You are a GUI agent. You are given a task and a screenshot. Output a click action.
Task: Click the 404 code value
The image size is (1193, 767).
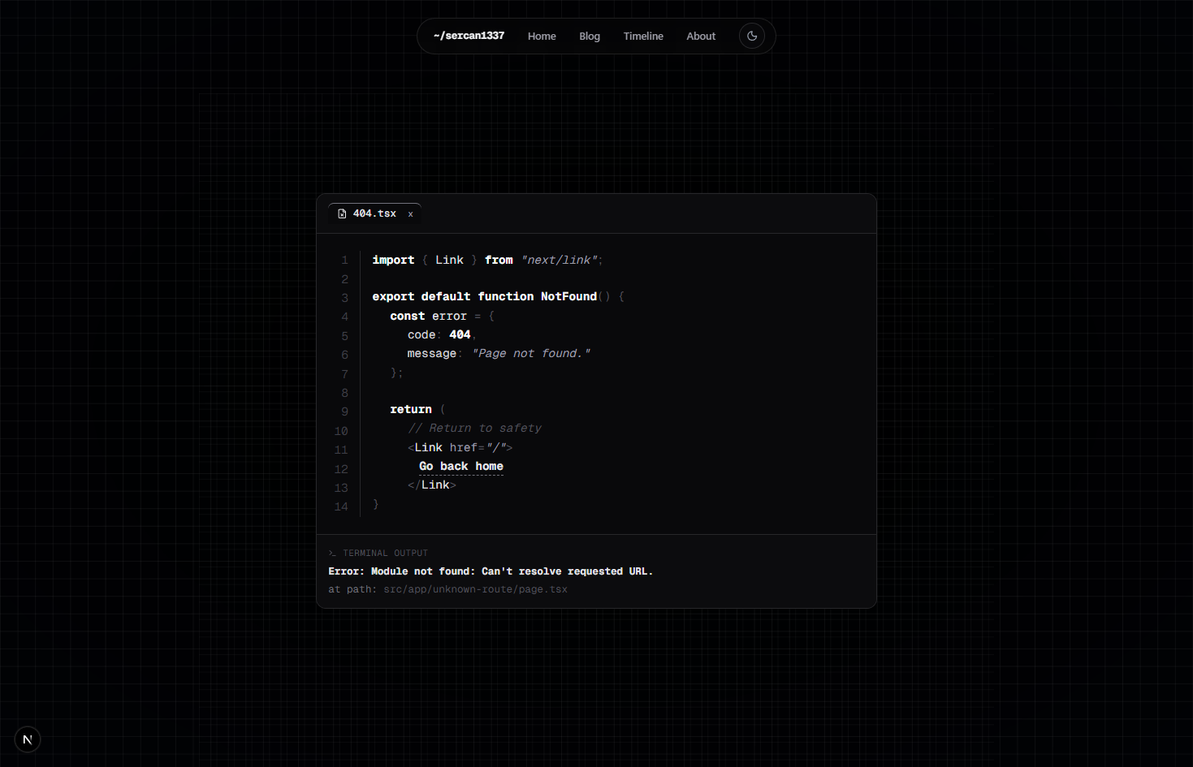tap(460, 334)
